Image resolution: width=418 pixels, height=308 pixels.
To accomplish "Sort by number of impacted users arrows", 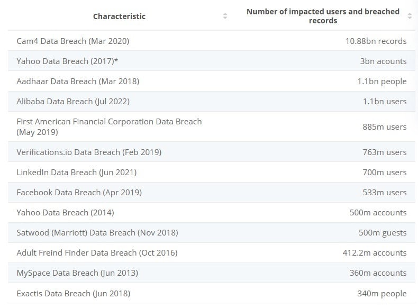I will tap(410, 16).
